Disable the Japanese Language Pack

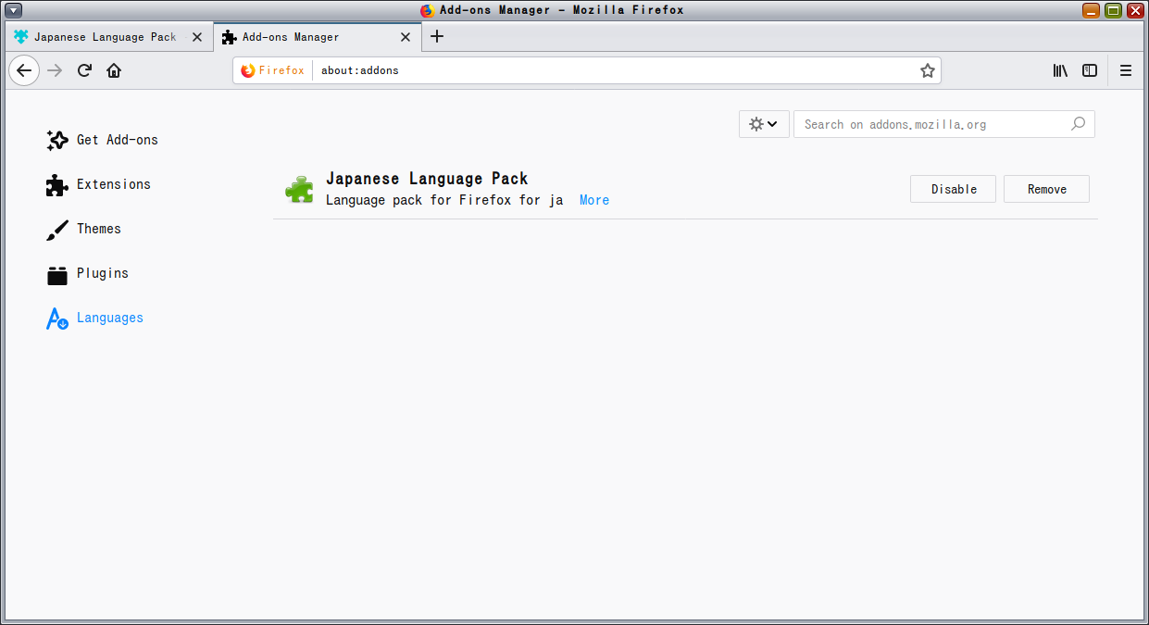coord(953,189)
